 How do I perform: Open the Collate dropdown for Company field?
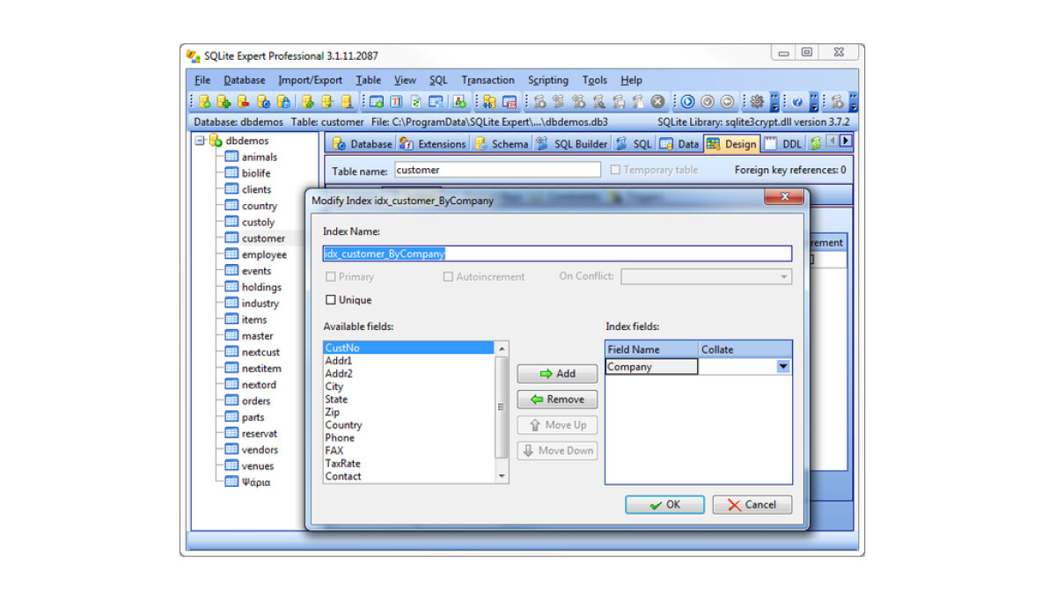(782, 367)
